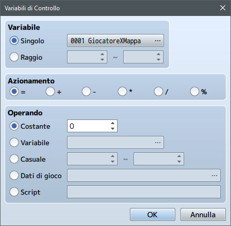Select the Costante operand radio button
This screenshot has width=231, height=226.
pyautogui.click(x=14, y=126)
